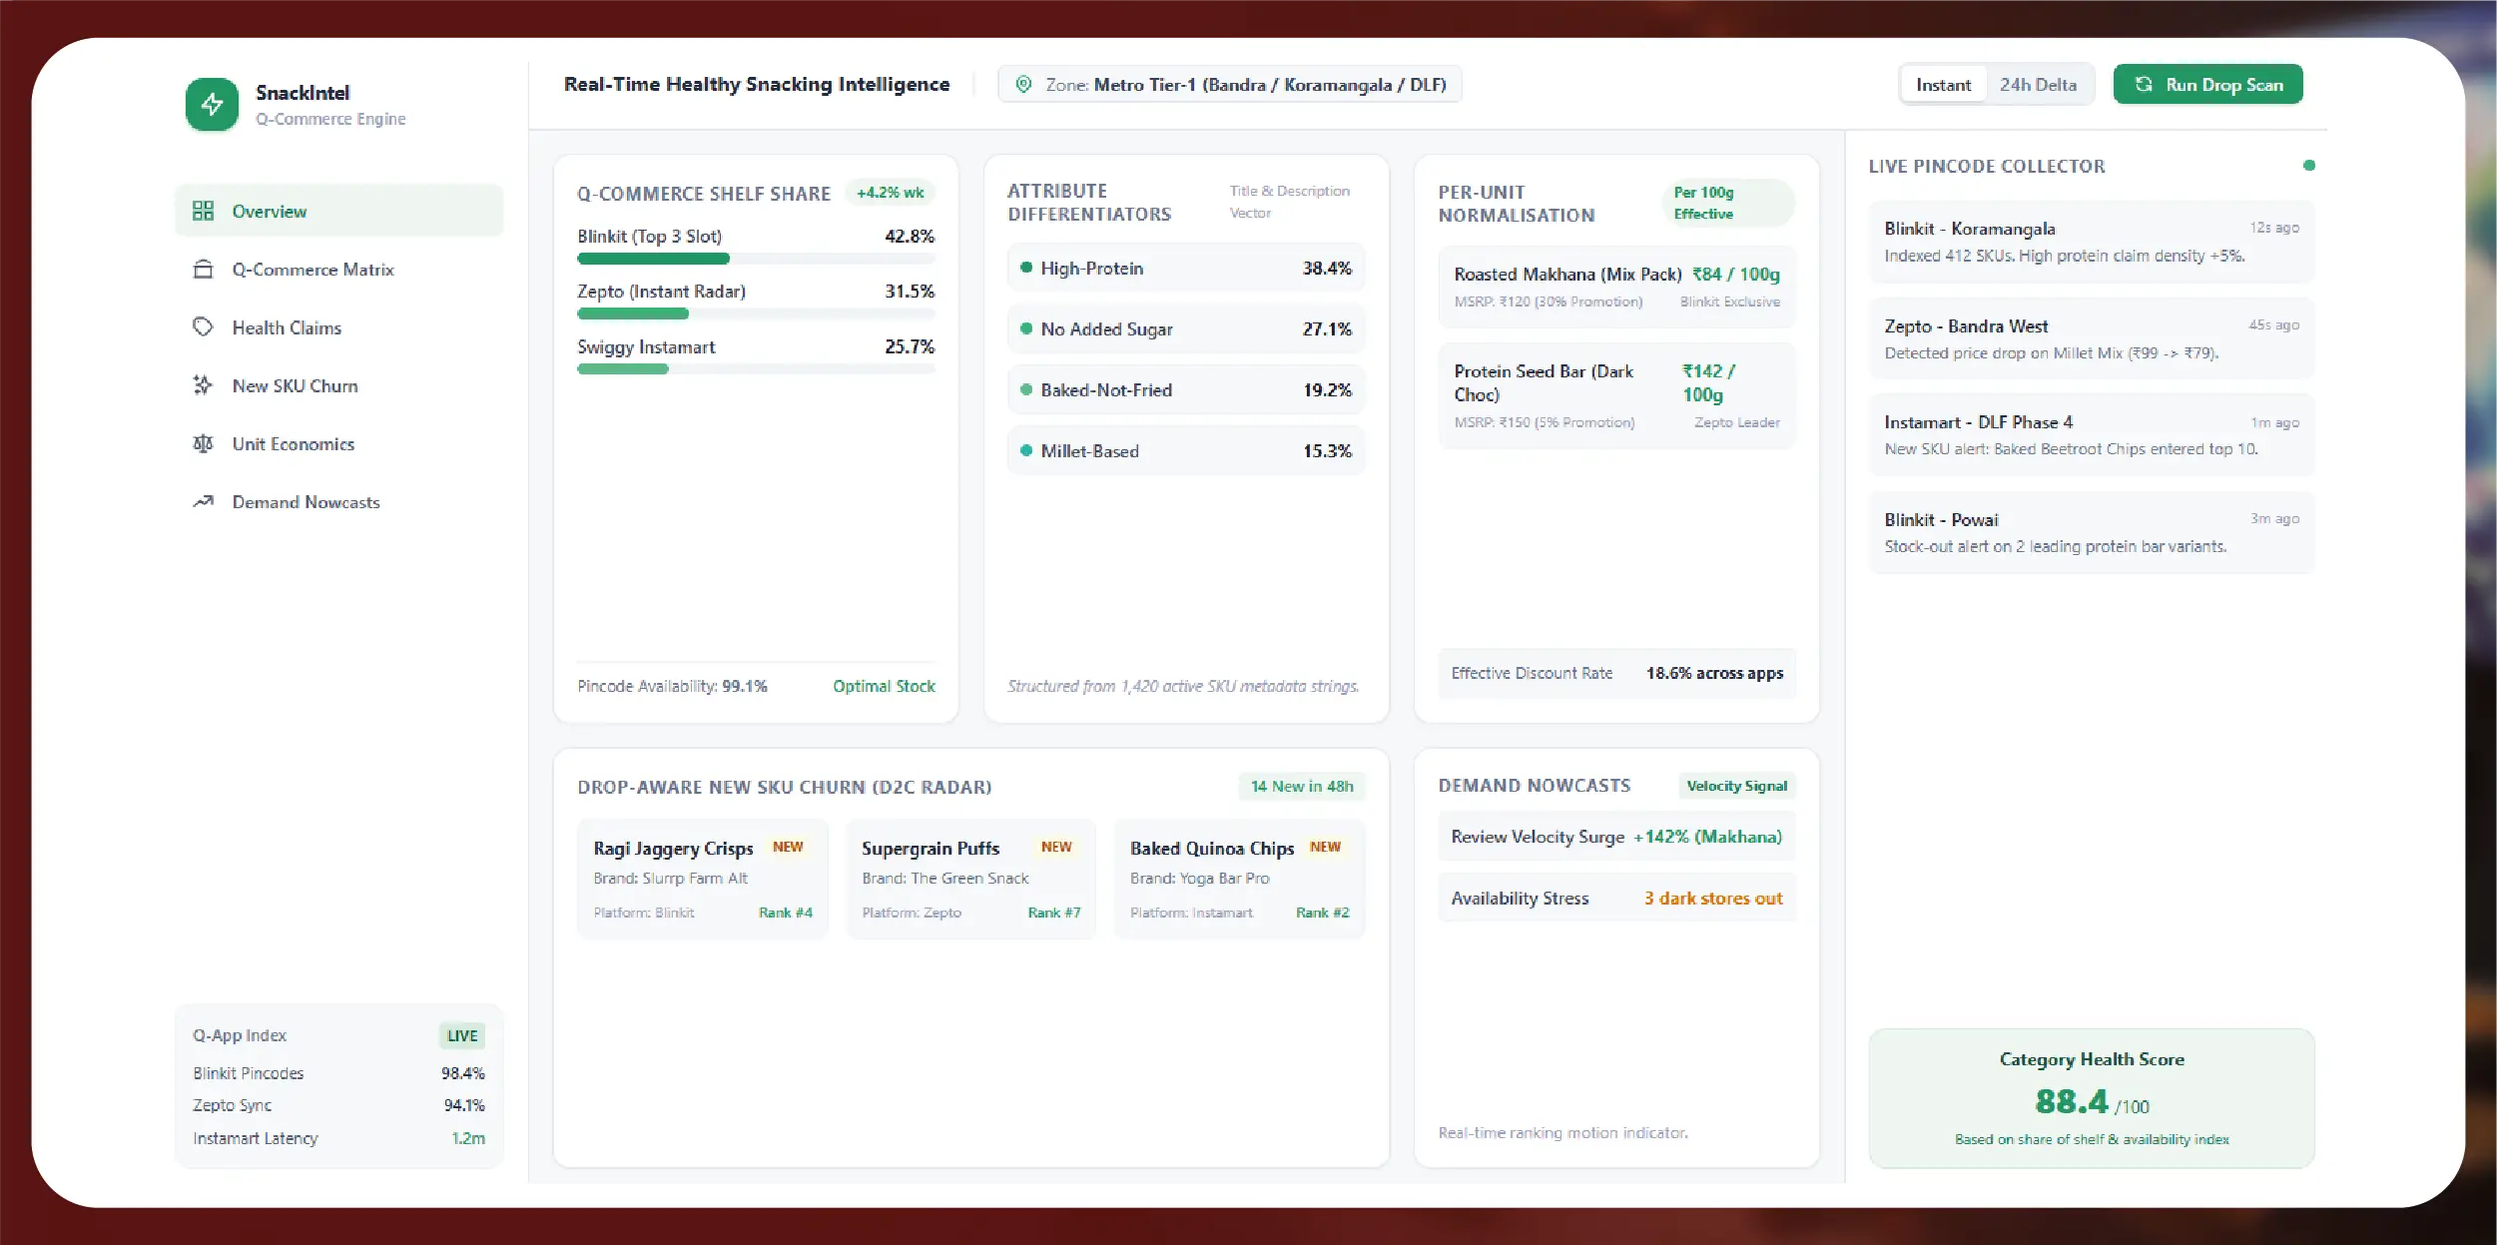Open the Overview section

click(339, 211)
